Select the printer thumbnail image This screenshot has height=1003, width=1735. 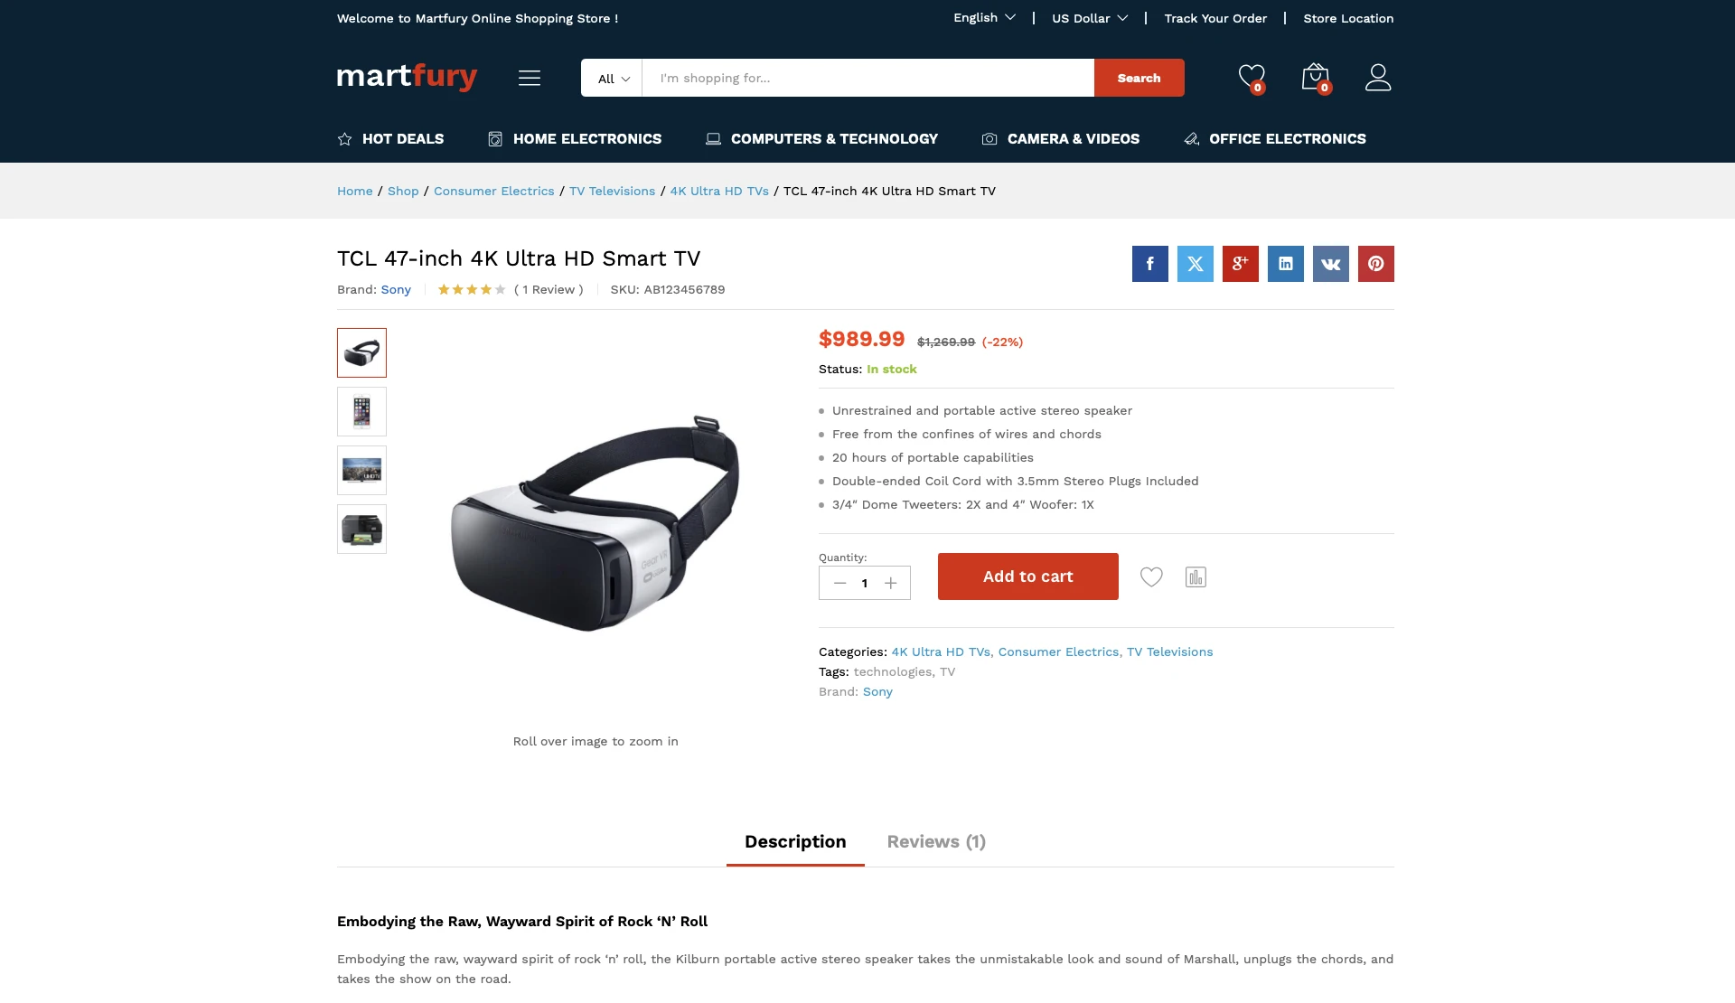click(x=361, y=529)
